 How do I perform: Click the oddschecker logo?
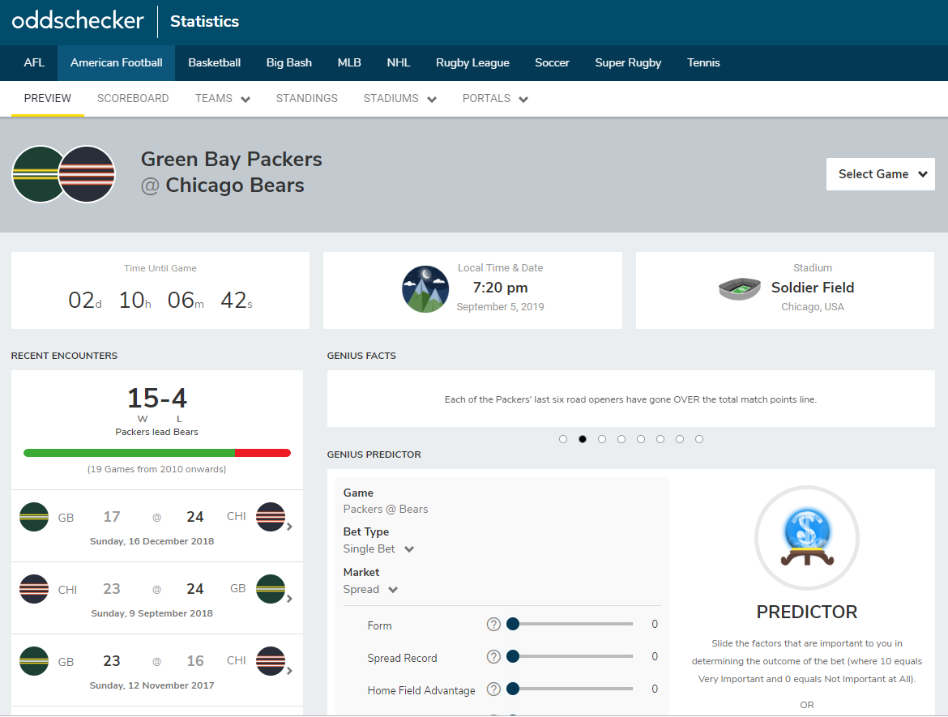click(78, 21)
